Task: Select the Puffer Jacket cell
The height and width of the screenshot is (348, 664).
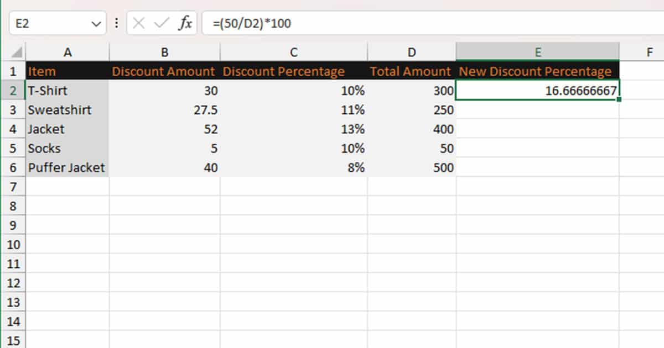Action: click(66, 167)
